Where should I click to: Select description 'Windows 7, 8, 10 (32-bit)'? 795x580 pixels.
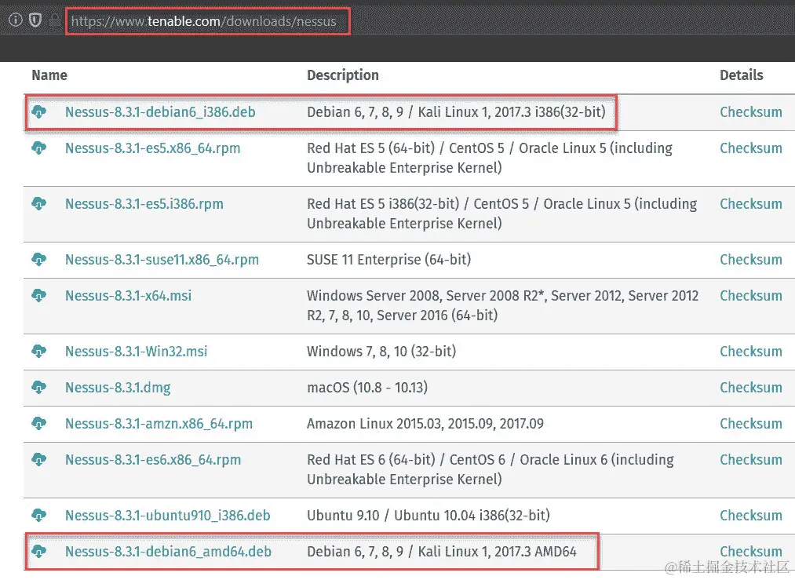pyautogui.click(x=381, y=352)
